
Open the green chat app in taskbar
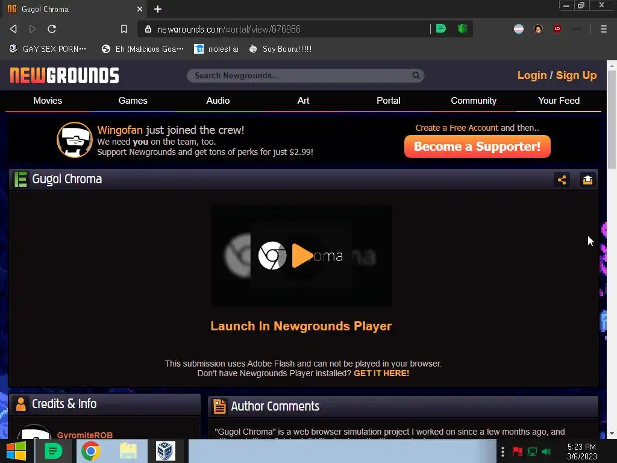[53, 451]
